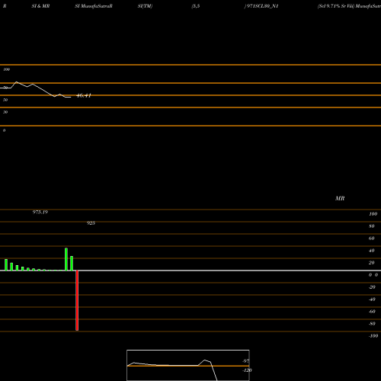381x381 pixels.
Task: Click the mini preview chart at bottom
Action: point(188,365)
